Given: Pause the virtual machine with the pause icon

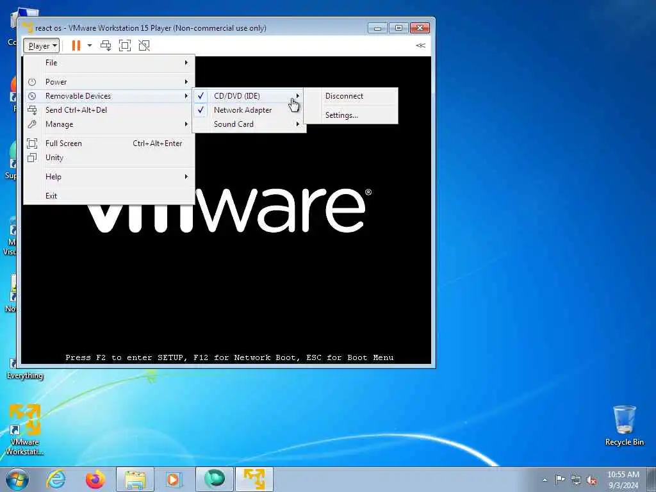Looking at the screenshot, I should coord(76,45).
